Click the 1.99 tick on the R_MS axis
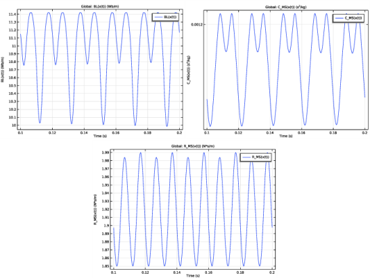The height and width of the screenshot is (278, 370). [x=106, y=153]
